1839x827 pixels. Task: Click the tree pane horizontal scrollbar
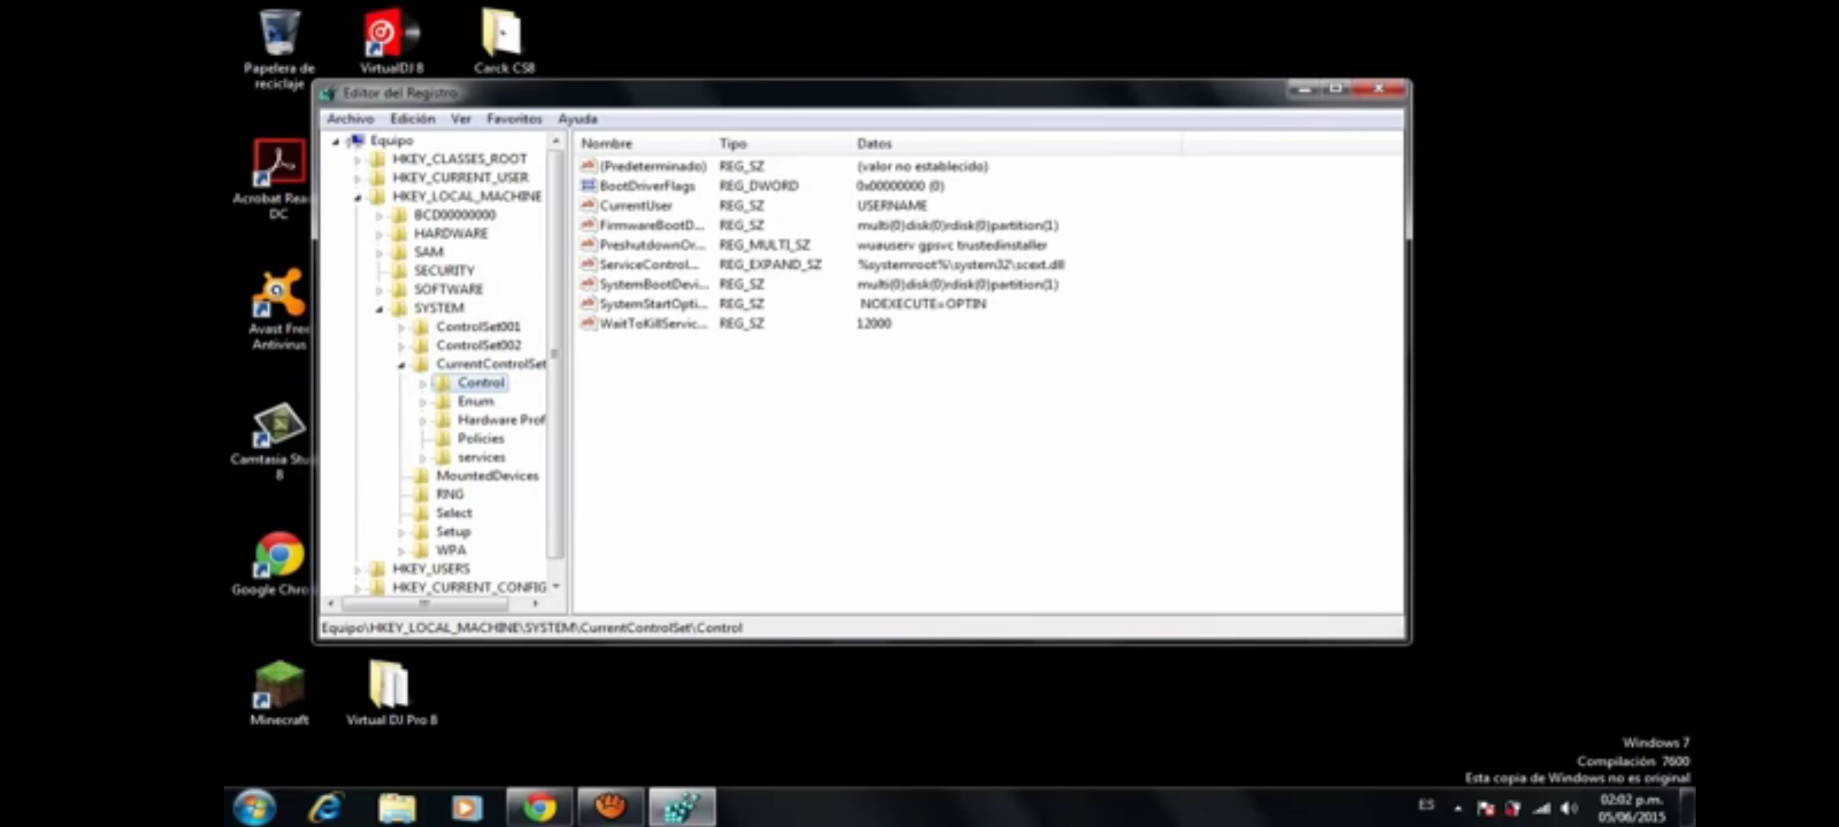[x=425, y=603]
